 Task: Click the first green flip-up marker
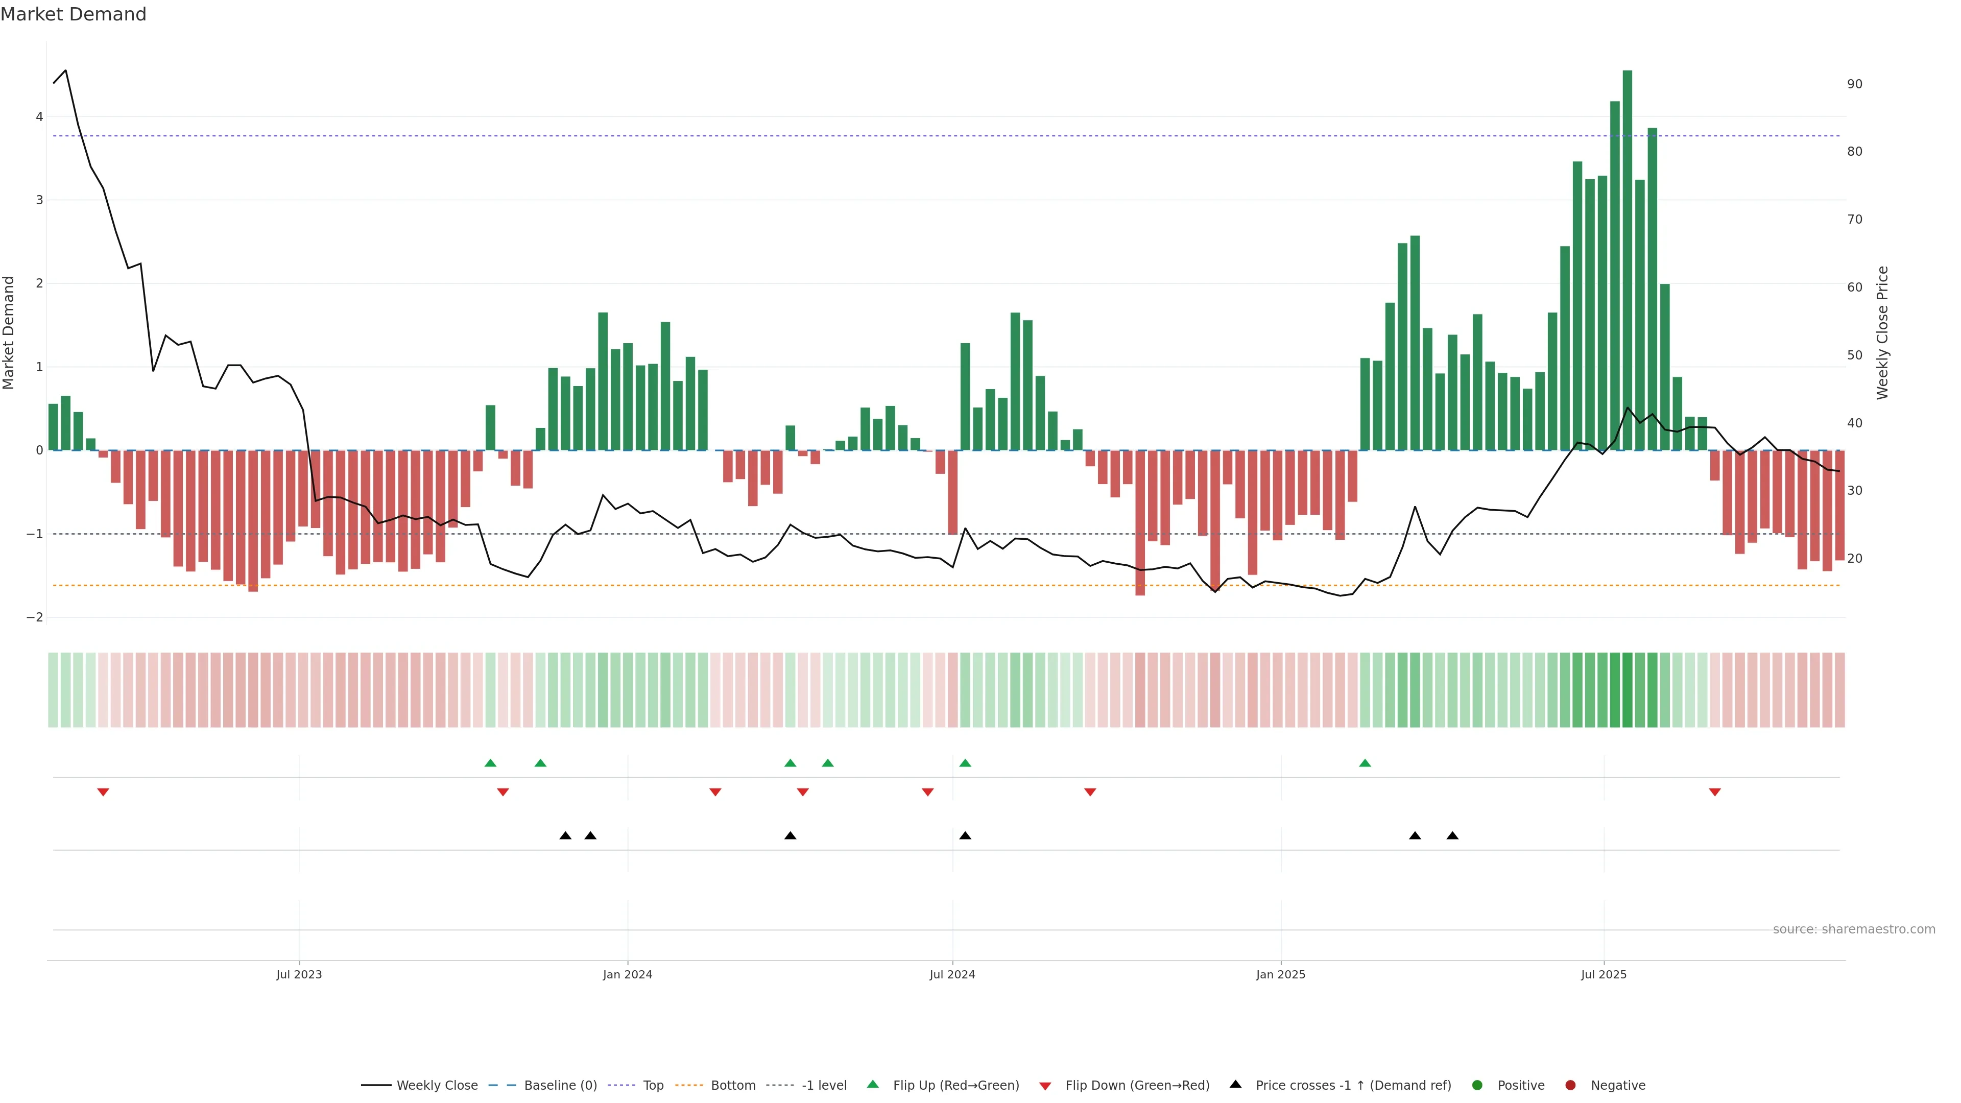[x=490, y=763]
